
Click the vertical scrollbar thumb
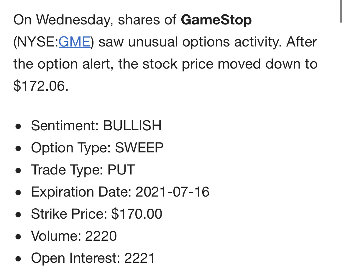(x=341, y=11)
